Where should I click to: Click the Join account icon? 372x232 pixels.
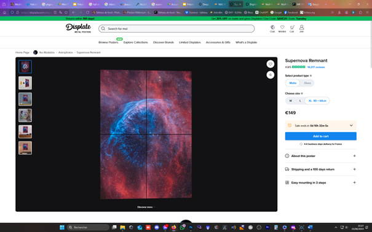coord(301,29)
